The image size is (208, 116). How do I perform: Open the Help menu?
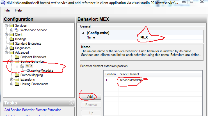point(18,10)
